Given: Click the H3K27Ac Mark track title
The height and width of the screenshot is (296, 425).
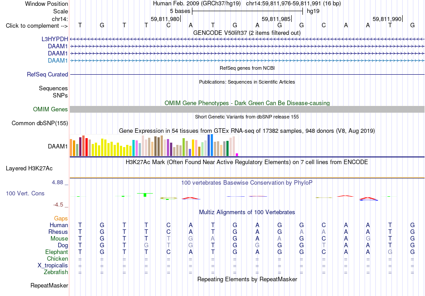Looking at the screenshot, I should [x=247, y=162].
